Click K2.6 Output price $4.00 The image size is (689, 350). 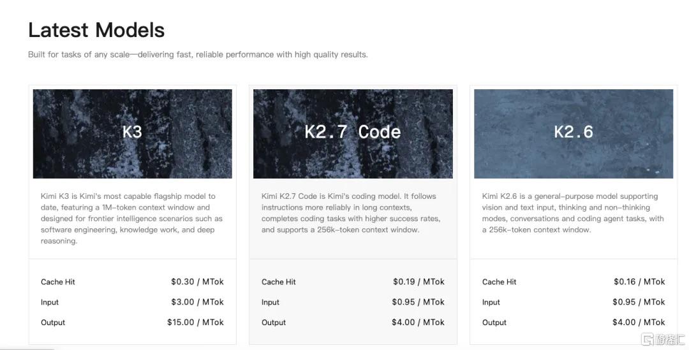639,322
